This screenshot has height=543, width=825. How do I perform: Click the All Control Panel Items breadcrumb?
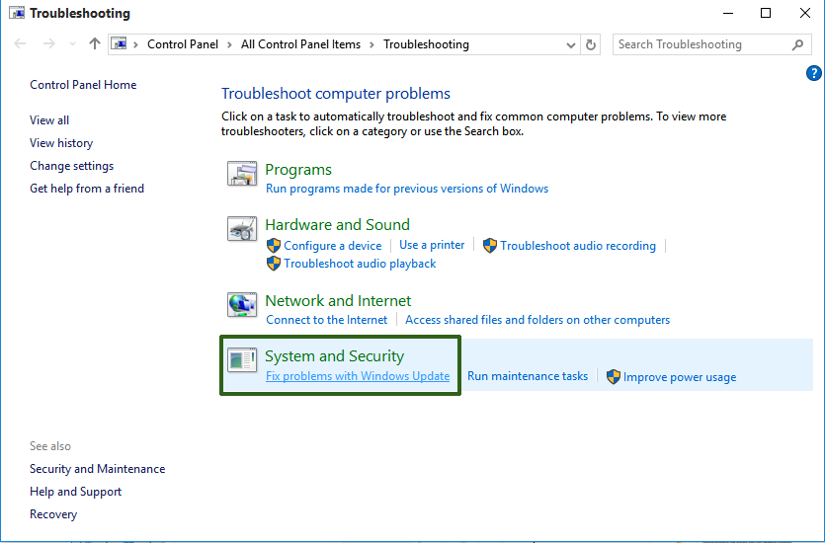(x=300, y=44)
